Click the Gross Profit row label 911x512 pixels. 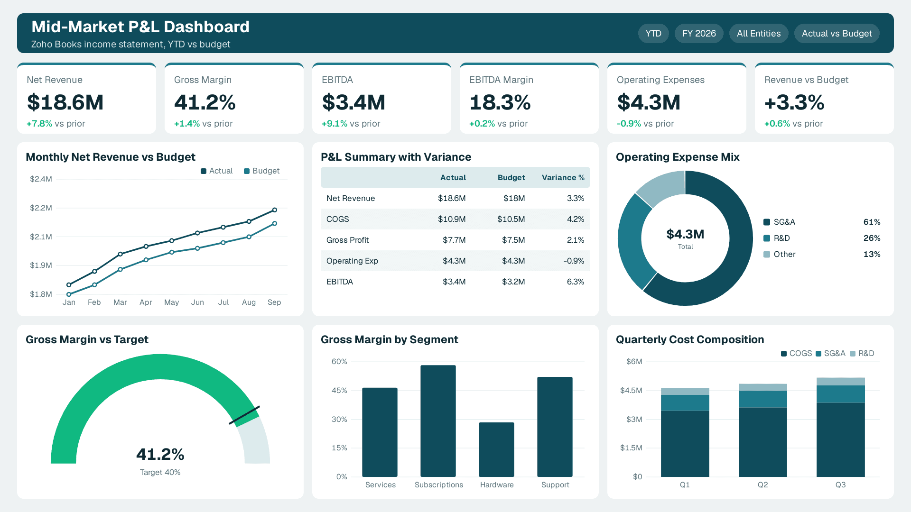(347, 240)
